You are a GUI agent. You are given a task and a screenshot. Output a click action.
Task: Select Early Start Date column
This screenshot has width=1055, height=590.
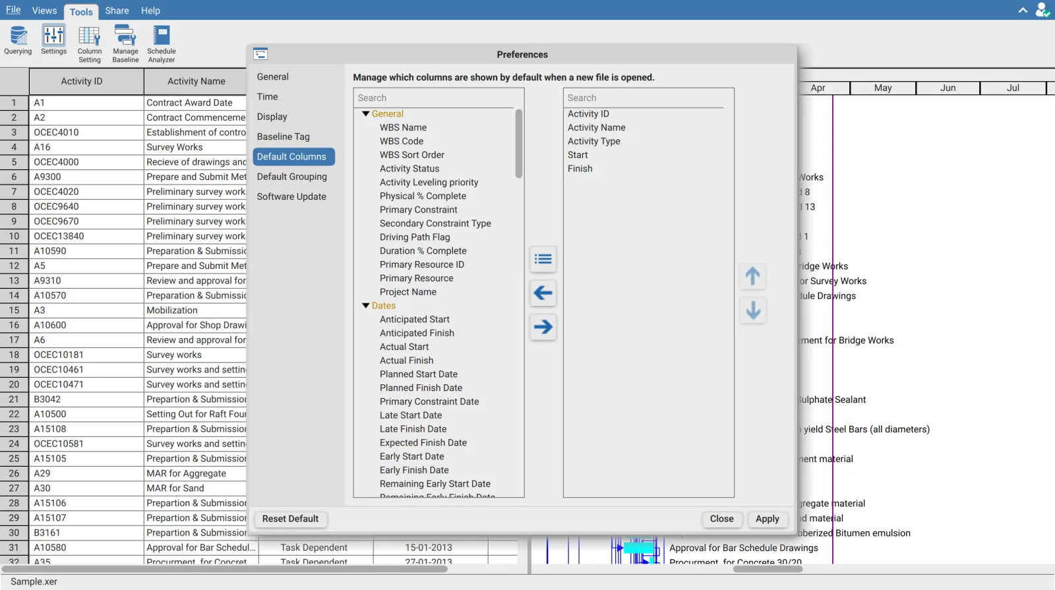coord(412,457)
